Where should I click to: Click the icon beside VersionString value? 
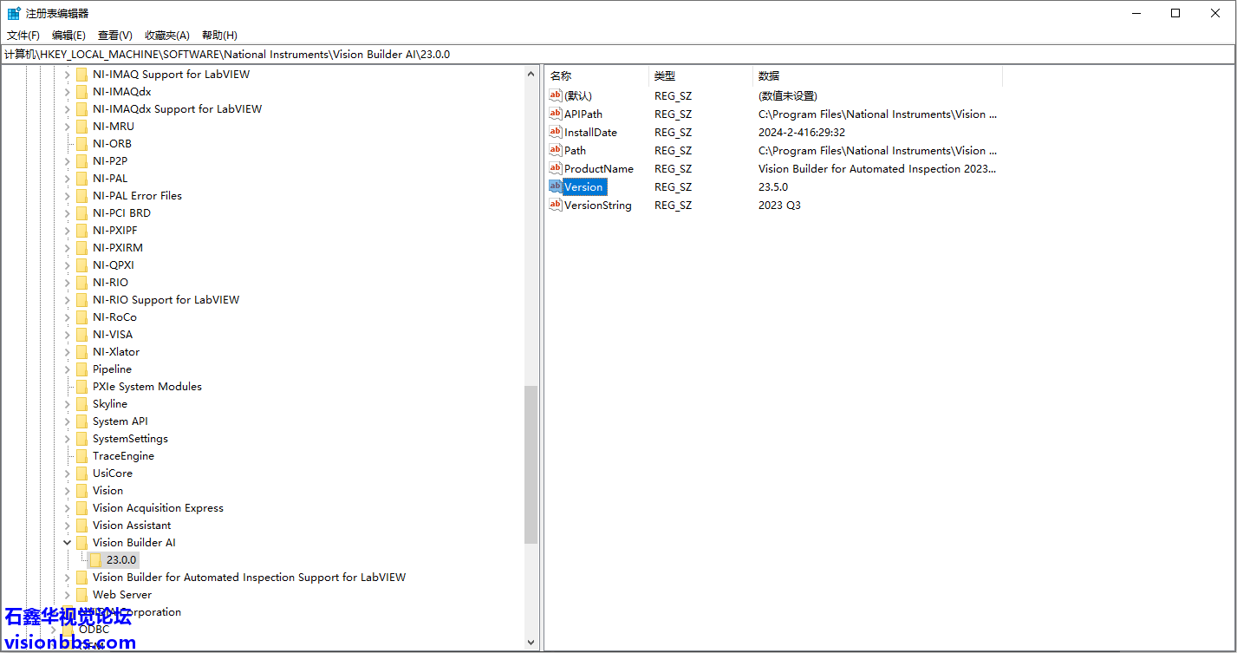coord(556,205)
